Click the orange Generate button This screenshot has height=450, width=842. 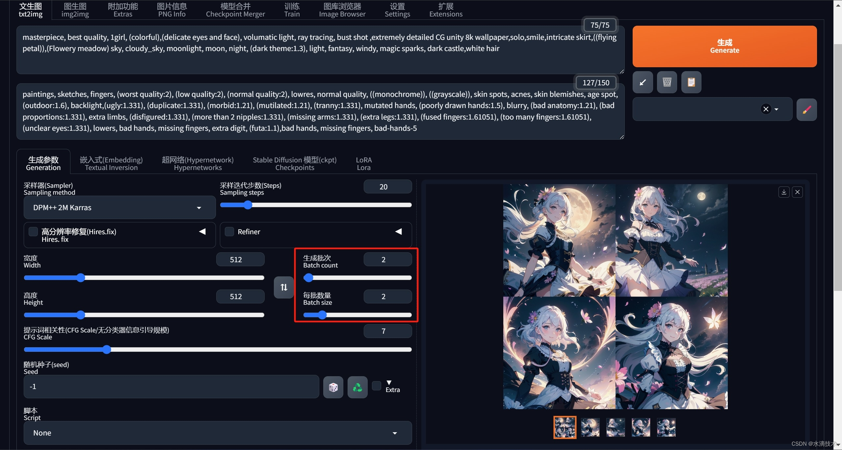[724, 46]
